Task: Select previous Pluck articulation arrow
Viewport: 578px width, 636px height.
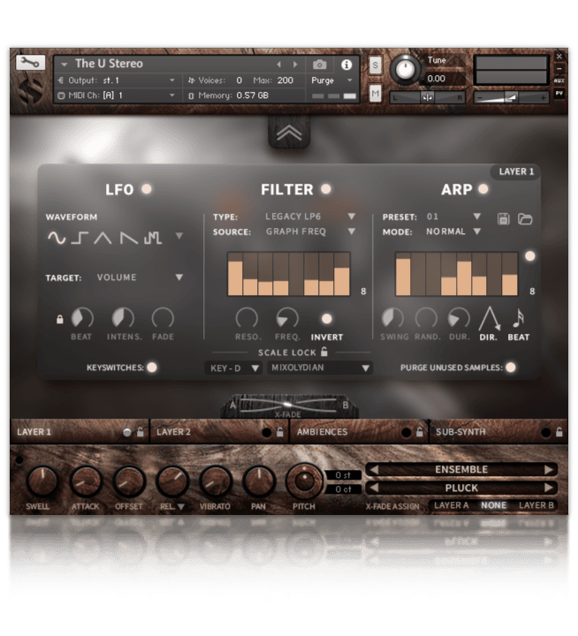Action: 374,488
